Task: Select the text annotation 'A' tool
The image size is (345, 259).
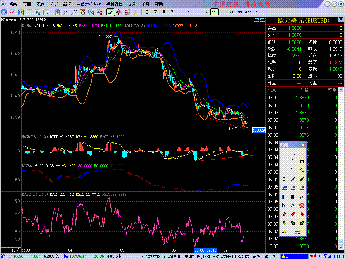Action: point(293,205)
